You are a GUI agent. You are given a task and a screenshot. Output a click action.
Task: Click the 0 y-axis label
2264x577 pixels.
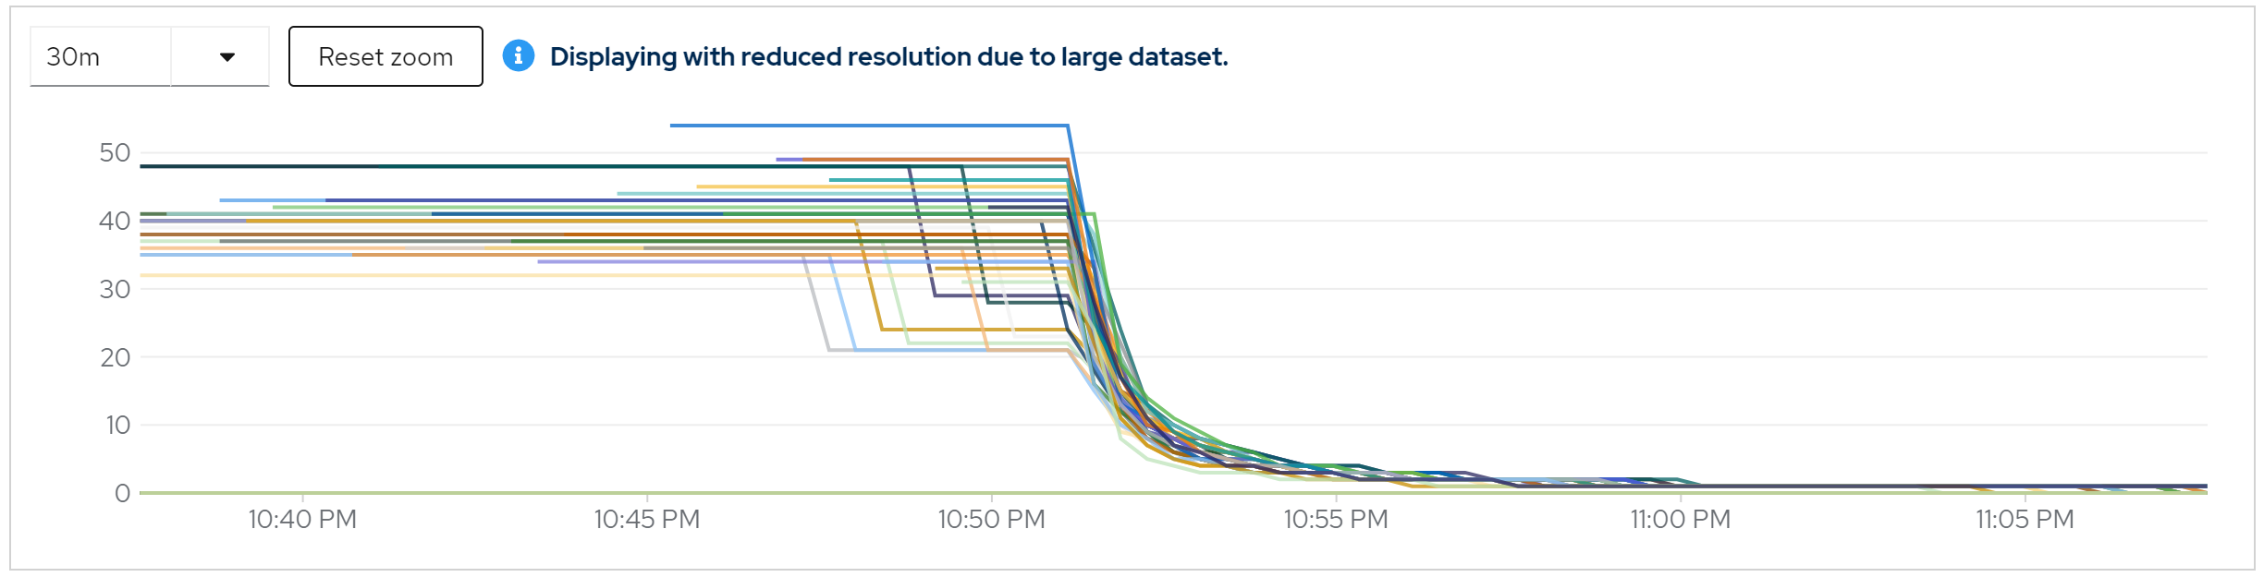tap(122, 494)
